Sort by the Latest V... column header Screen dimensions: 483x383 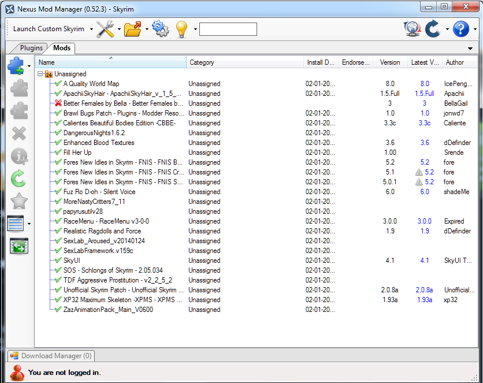pos(425,62)
